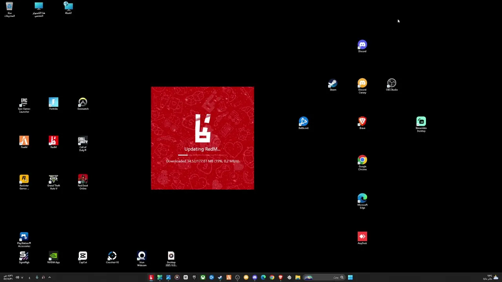502x282 pixels.
Task: Open the Desktop 2025.10.0 video file
Action: (x=171, y=259)
